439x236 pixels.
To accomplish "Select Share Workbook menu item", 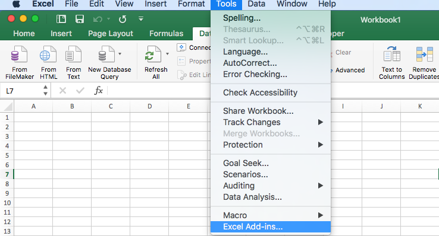I will tap(271, 111).
